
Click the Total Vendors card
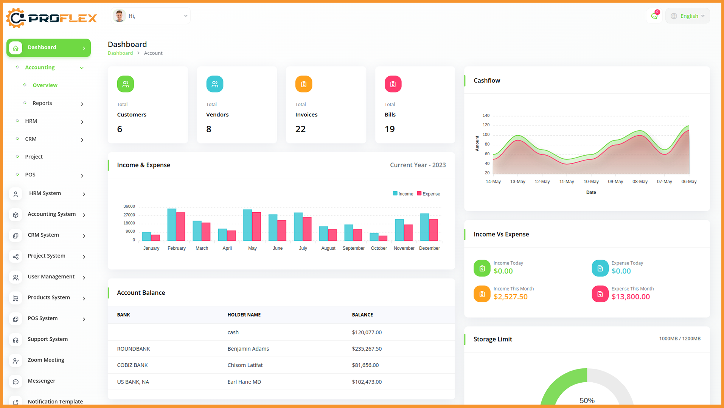click(237, 105)
